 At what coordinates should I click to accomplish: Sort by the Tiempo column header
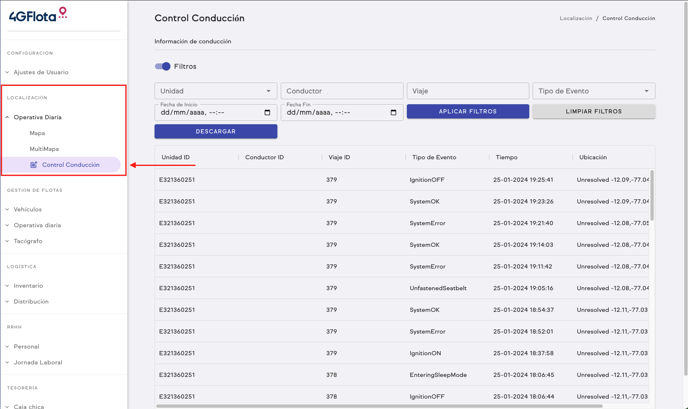(x=506, y=157)
